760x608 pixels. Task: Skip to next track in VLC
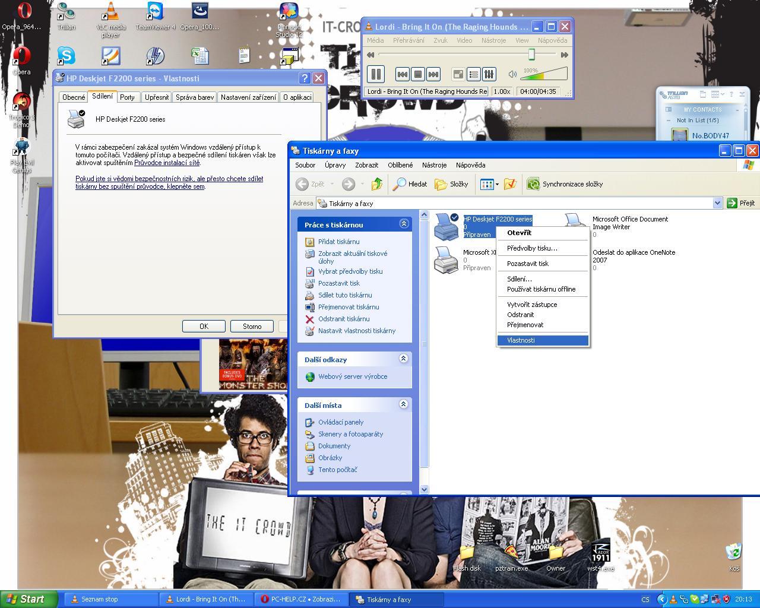pyautogui.click(x=433, y=74)
